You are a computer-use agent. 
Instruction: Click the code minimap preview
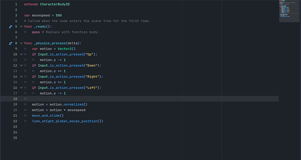click(x=289, y=11)
